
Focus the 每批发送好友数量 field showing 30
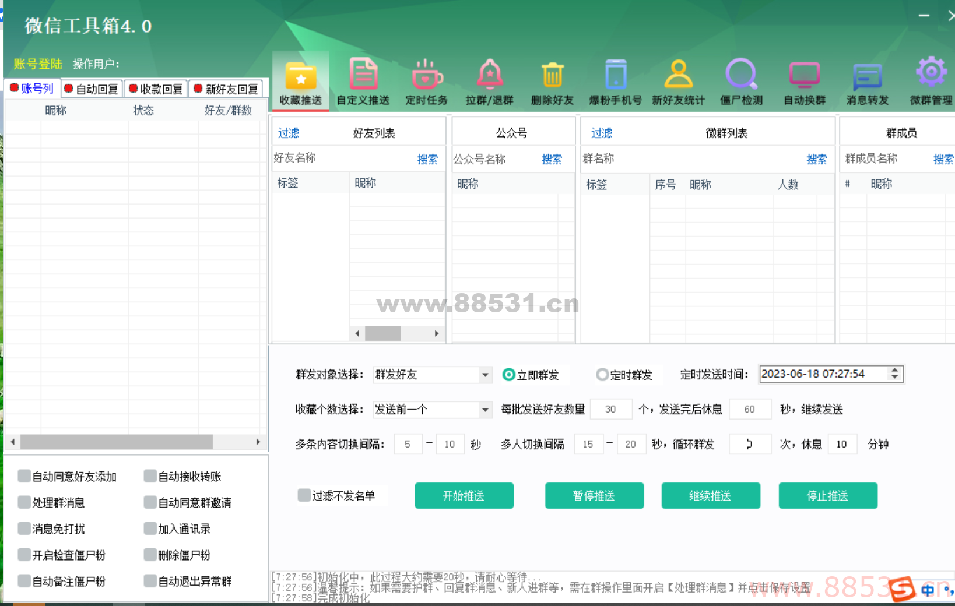(611, 410)
